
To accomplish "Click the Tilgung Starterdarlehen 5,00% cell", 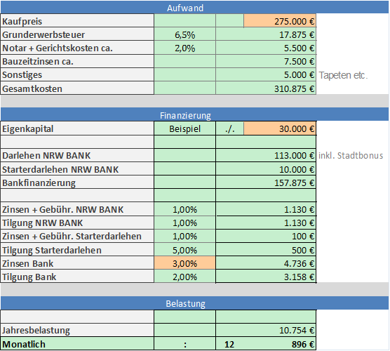I will click(x=184, y=250).
